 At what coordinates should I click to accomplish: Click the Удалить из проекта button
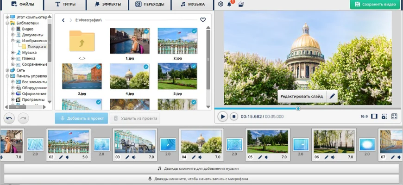pyautogui.click(x=135, y=118)
